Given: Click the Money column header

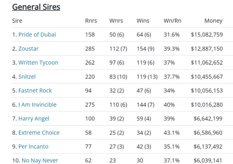Looking at the screenshot, I should pyautogui.click(x=213, y=21).
